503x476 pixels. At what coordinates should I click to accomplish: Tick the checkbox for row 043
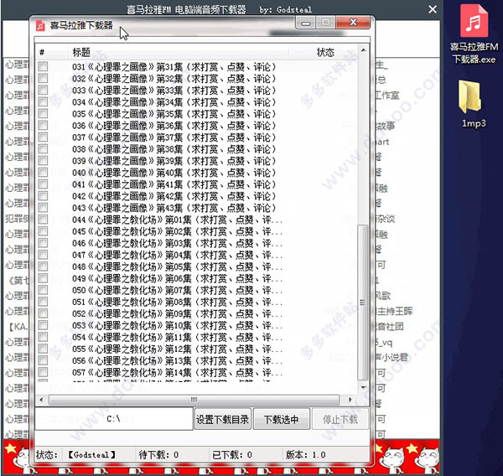pyautogui.click(x=43, y=208)
